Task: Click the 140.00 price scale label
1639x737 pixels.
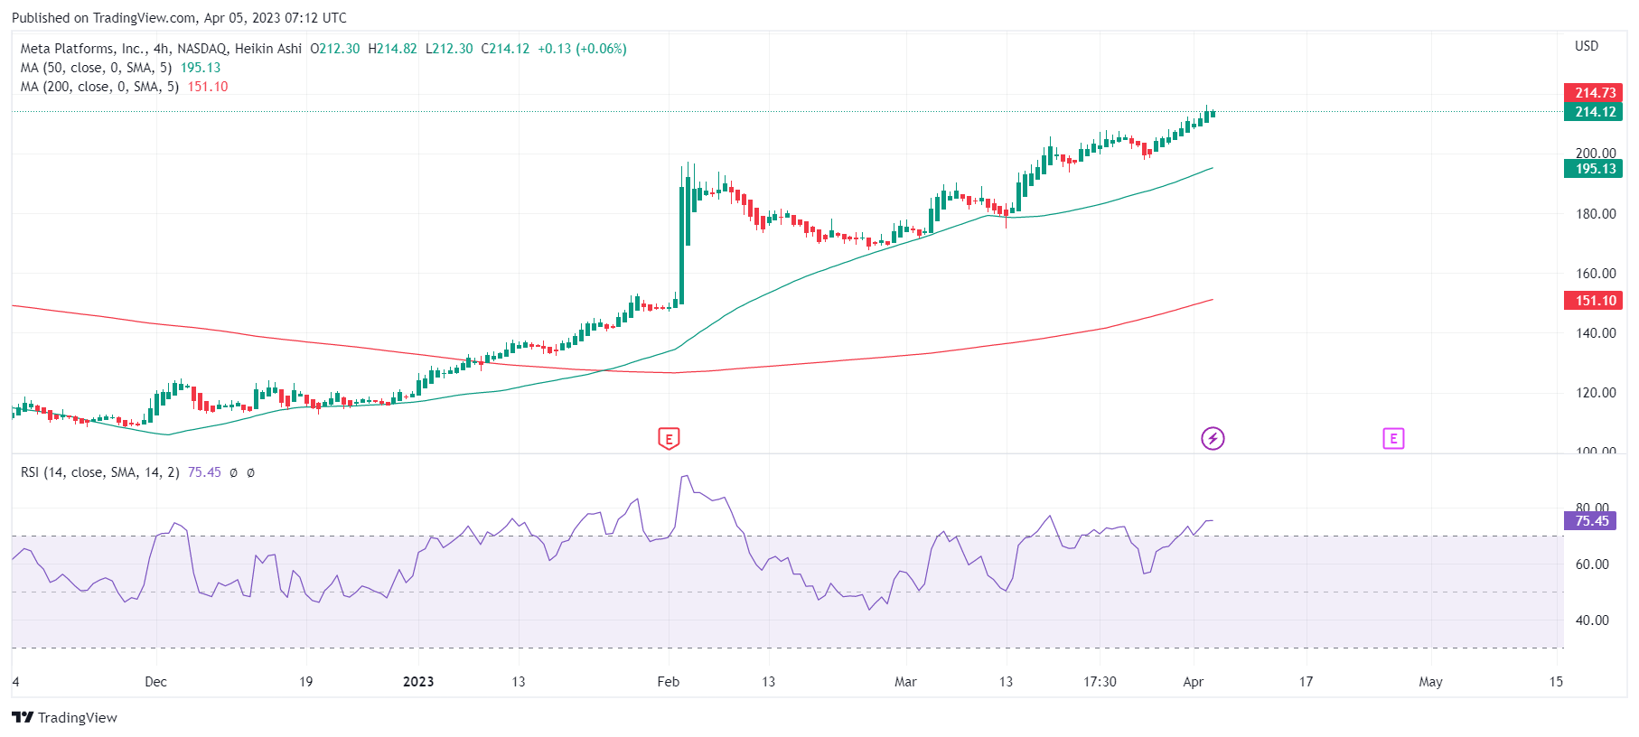Action: 1596,333
